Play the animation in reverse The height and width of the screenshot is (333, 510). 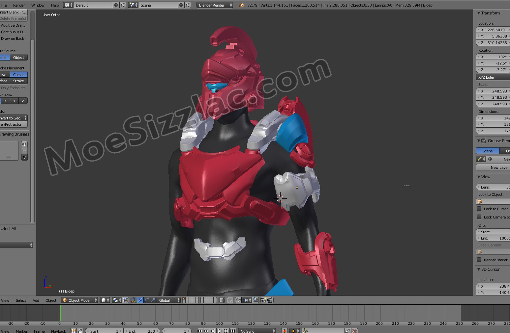[213, 331]
